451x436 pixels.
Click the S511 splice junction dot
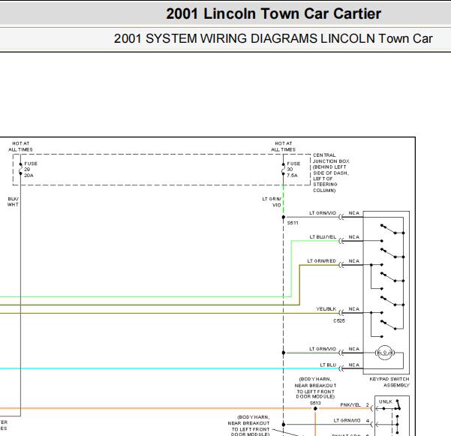[284, 217]
